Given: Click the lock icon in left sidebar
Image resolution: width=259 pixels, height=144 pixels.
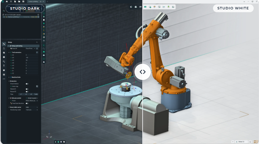Looking at the screenshot, I should point(4,48).
